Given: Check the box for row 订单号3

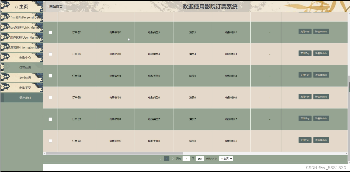Looking at the screenshot, I should pos(50,32).
